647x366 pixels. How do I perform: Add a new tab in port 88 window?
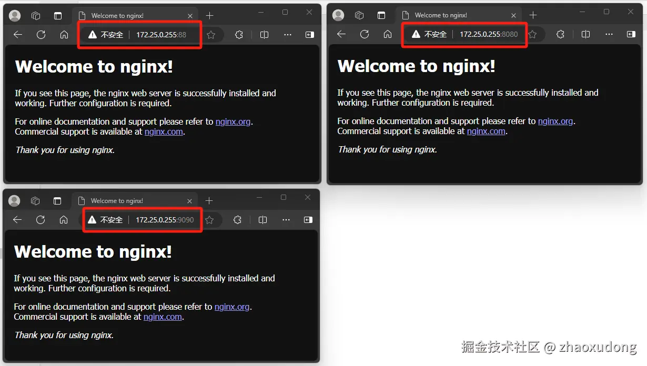pos(209,16)
